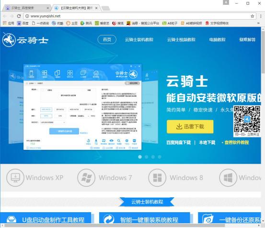Select 首页 in the site navigation
The height and width of the screenshot is (228, 265).
tap(107, 40)
